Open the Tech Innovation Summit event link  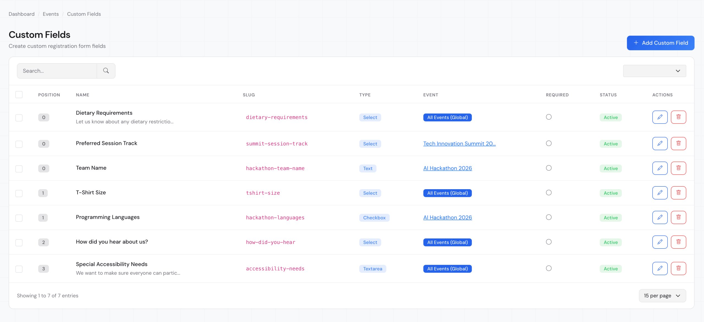click(459, 144)
